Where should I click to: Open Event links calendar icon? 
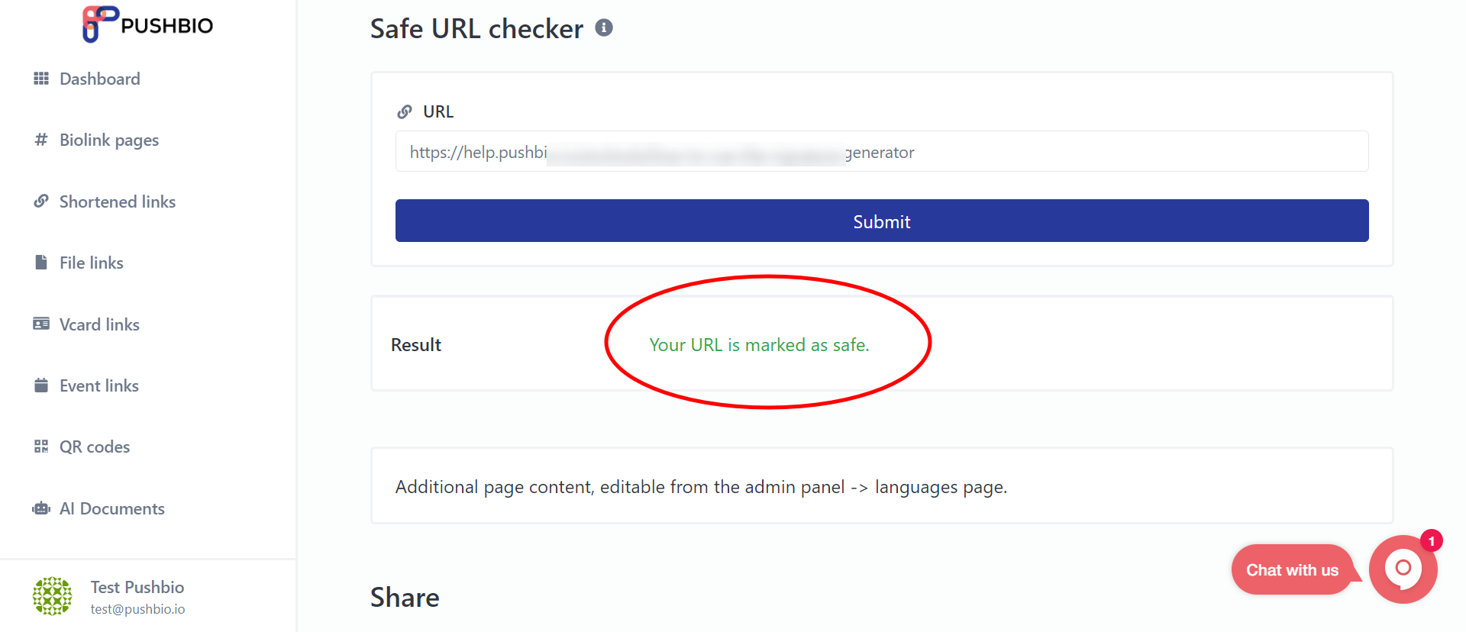[42, 385]
